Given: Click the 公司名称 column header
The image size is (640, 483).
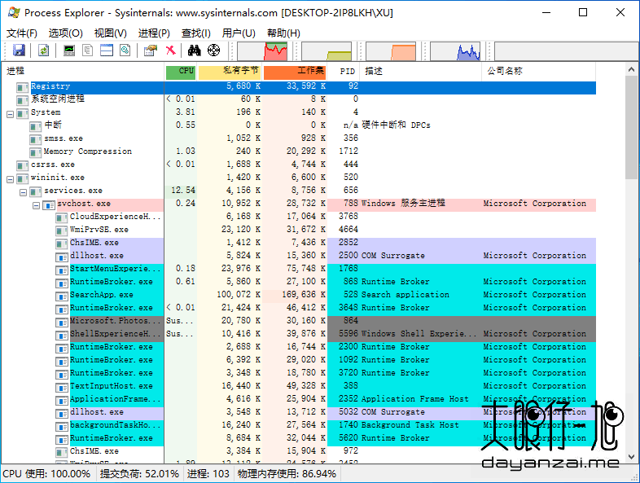Looking at the screenshot, I should click(x=505, y=72).
